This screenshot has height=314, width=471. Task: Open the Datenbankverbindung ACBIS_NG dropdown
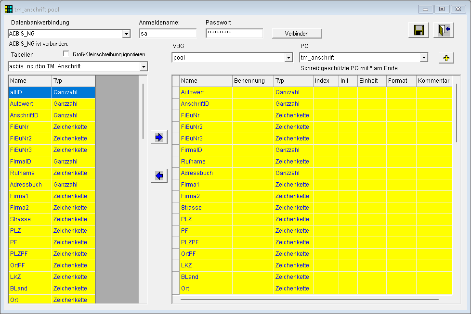click(x=127, y=34)
